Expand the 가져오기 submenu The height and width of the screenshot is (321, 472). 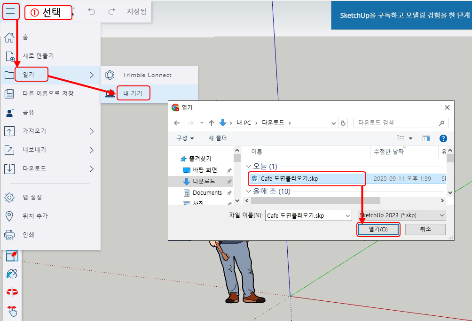coord(51,131)
